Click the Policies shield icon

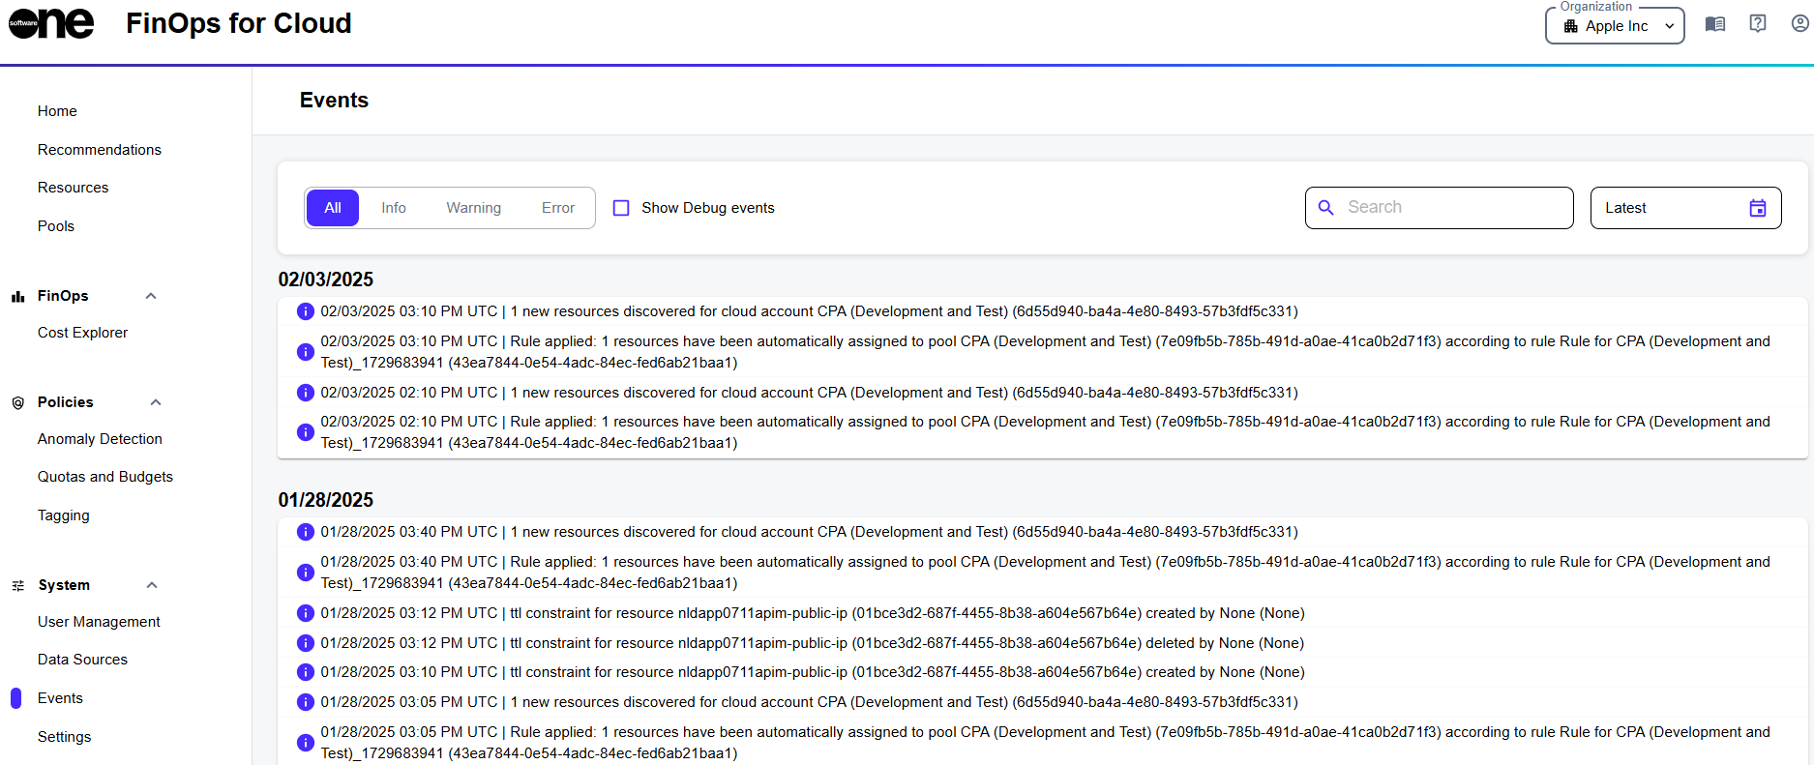coord(17,403)
